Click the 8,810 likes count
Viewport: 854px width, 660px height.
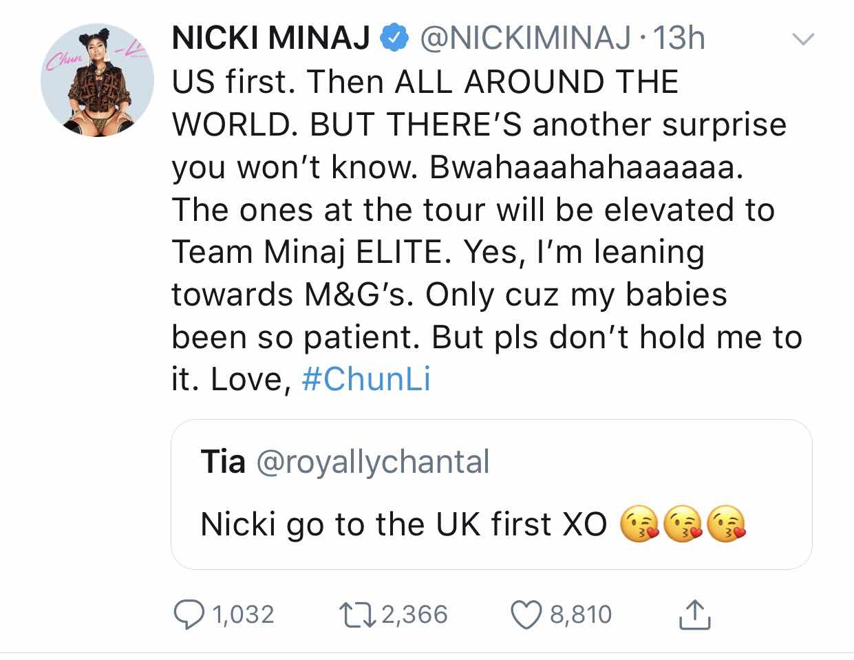coord(581,615)
